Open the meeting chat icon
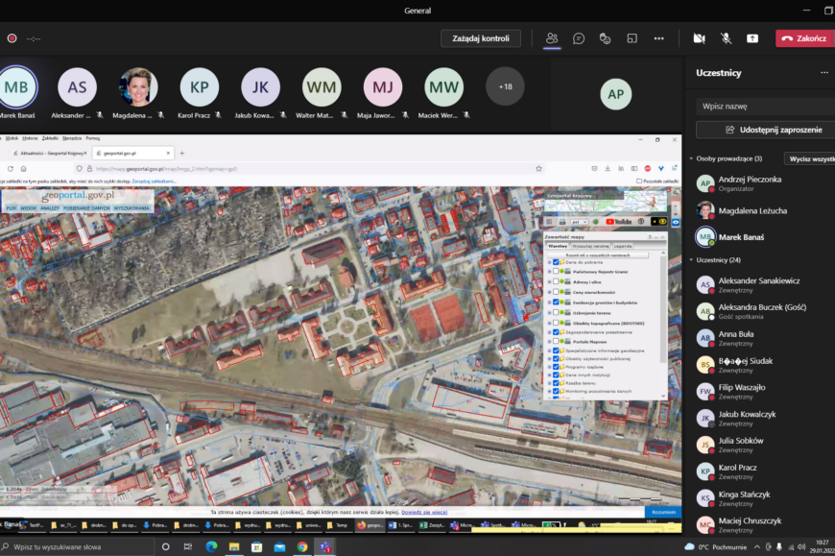The image size is (835, 556). click(579, 38)
